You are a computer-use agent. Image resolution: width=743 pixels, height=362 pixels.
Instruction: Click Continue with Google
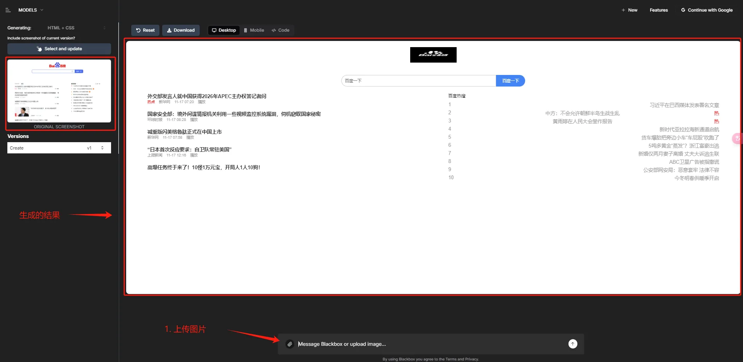(707, 10)
